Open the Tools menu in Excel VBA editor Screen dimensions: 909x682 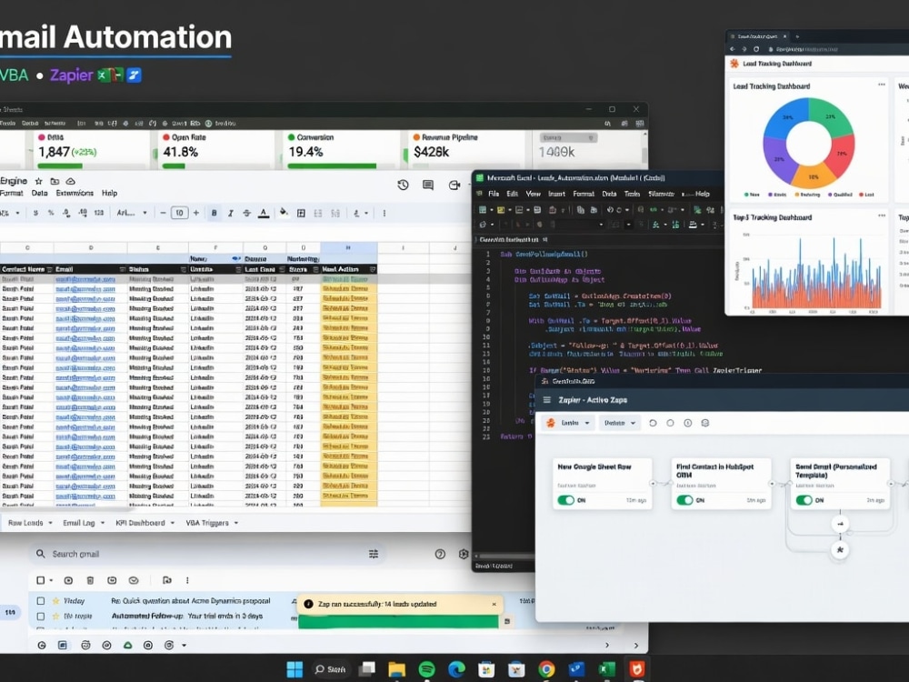coord(632,194)
